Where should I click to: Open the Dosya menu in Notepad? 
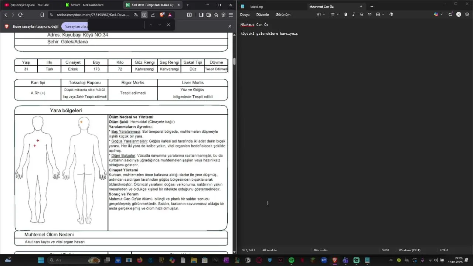245,14
